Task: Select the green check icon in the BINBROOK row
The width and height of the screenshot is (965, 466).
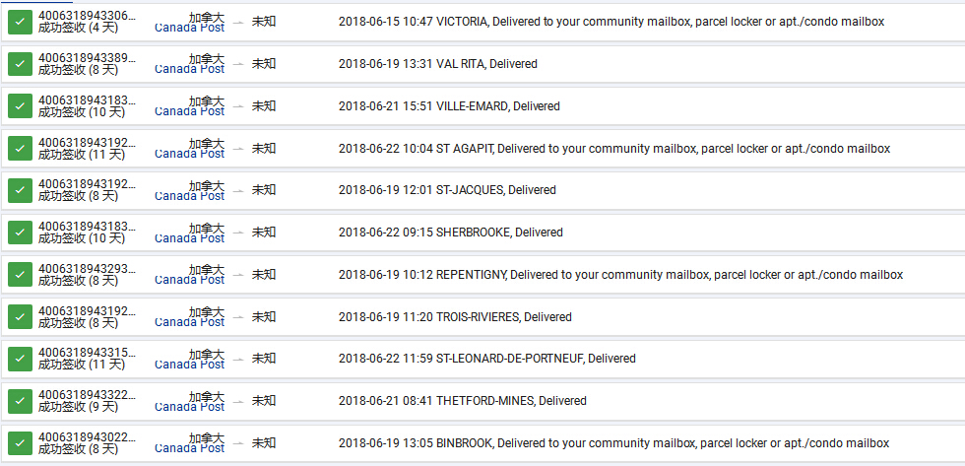Action: coord(20,443)
